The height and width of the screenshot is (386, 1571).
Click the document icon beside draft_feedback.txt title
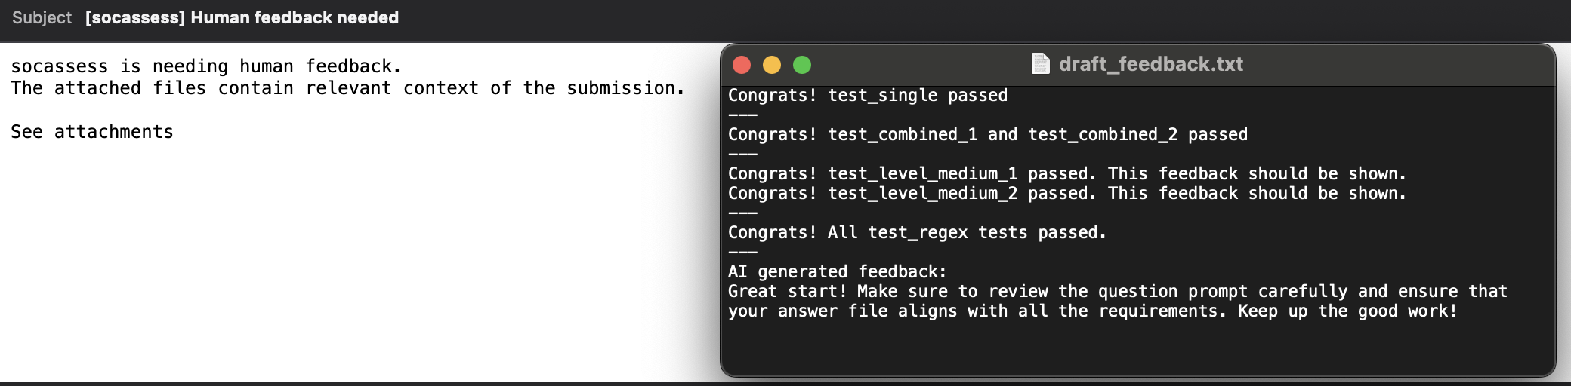tap(1041, 64)
